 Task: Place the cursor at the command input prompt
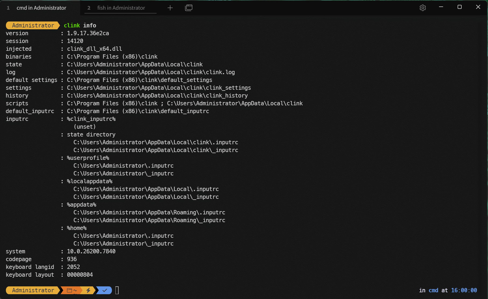(x=117, y=290)
